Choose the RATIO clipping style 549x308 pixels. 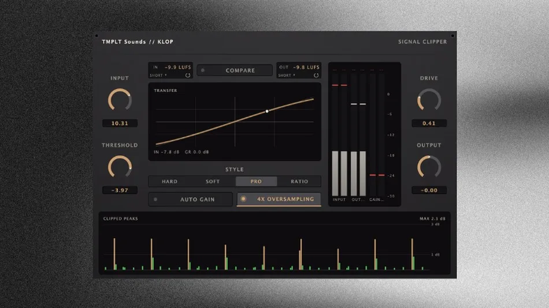pyautogui.click(x=299, y=182)
